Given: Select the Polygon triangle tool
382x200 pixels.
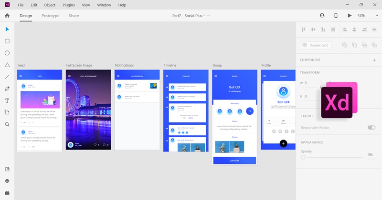Looking at the screenshot, I should [7, 65].
